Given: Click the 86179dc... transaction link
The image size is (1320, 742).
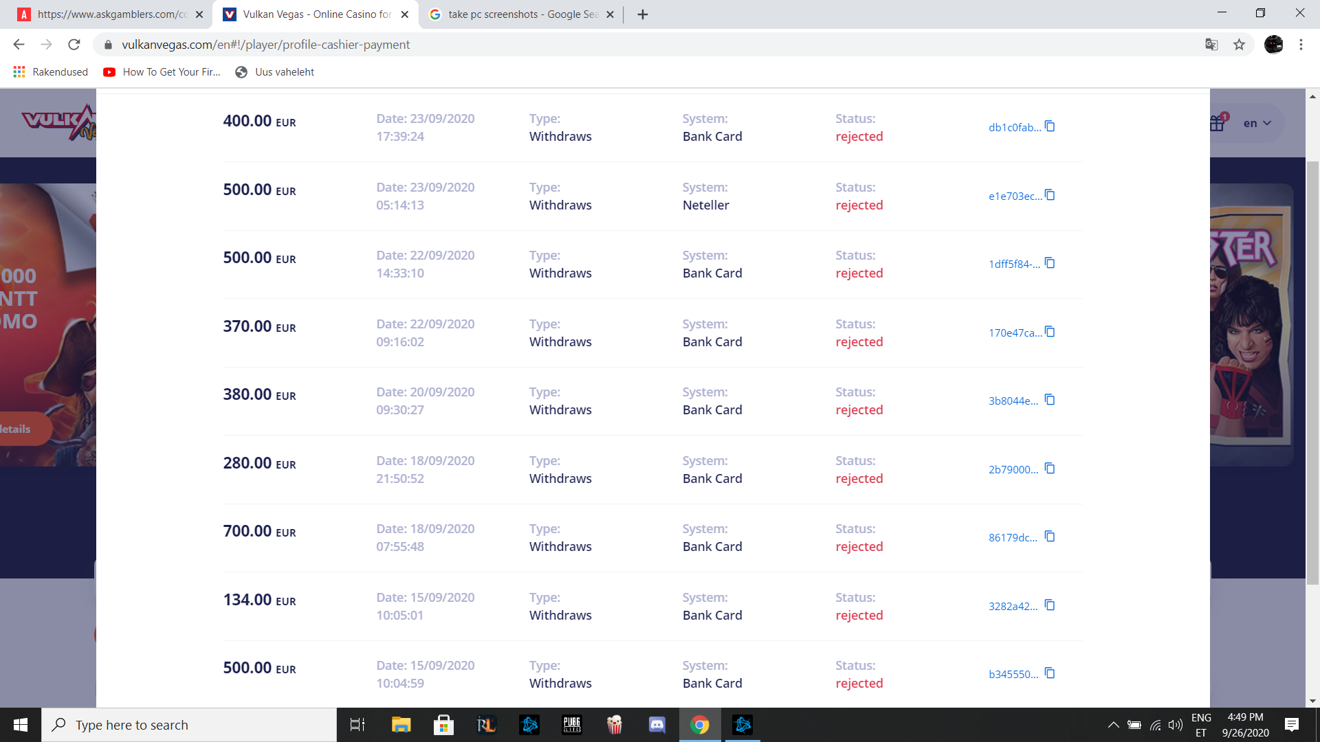Looking at the screenshot, I should (1013, 537).
